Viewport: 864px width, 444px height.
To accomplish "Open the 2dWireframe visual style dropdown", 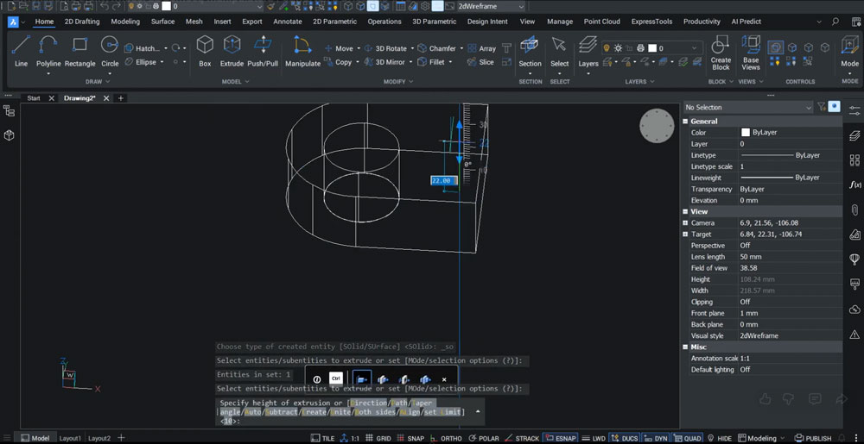I will click(x=491, y=7).
